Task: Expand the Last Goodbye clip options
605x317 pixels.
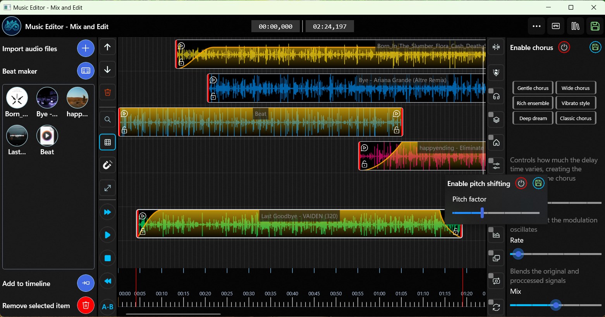Action: [143, 216]
